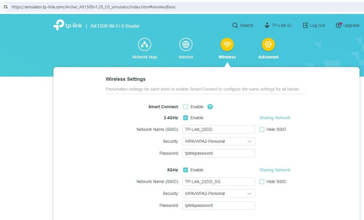
Task: Switch to the Network Map tab label
Action: point(145,57)
